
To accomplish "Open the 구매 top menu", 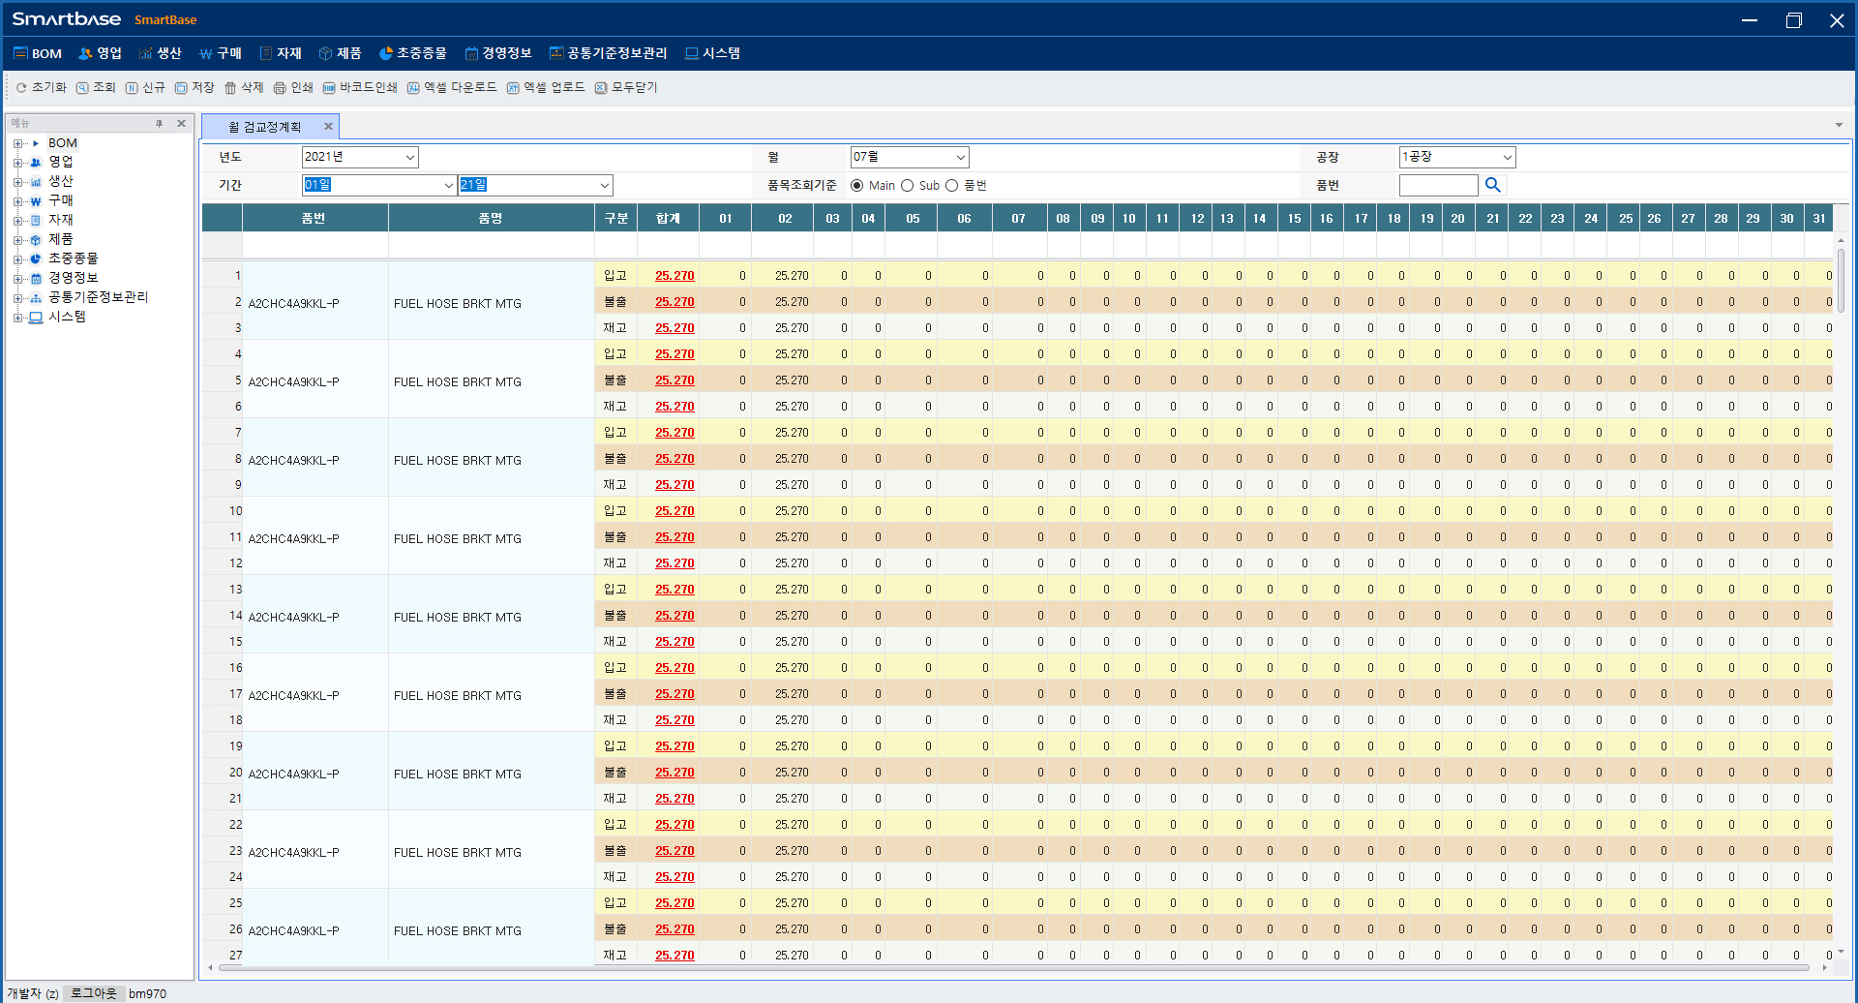I will [x=221, y=53].
